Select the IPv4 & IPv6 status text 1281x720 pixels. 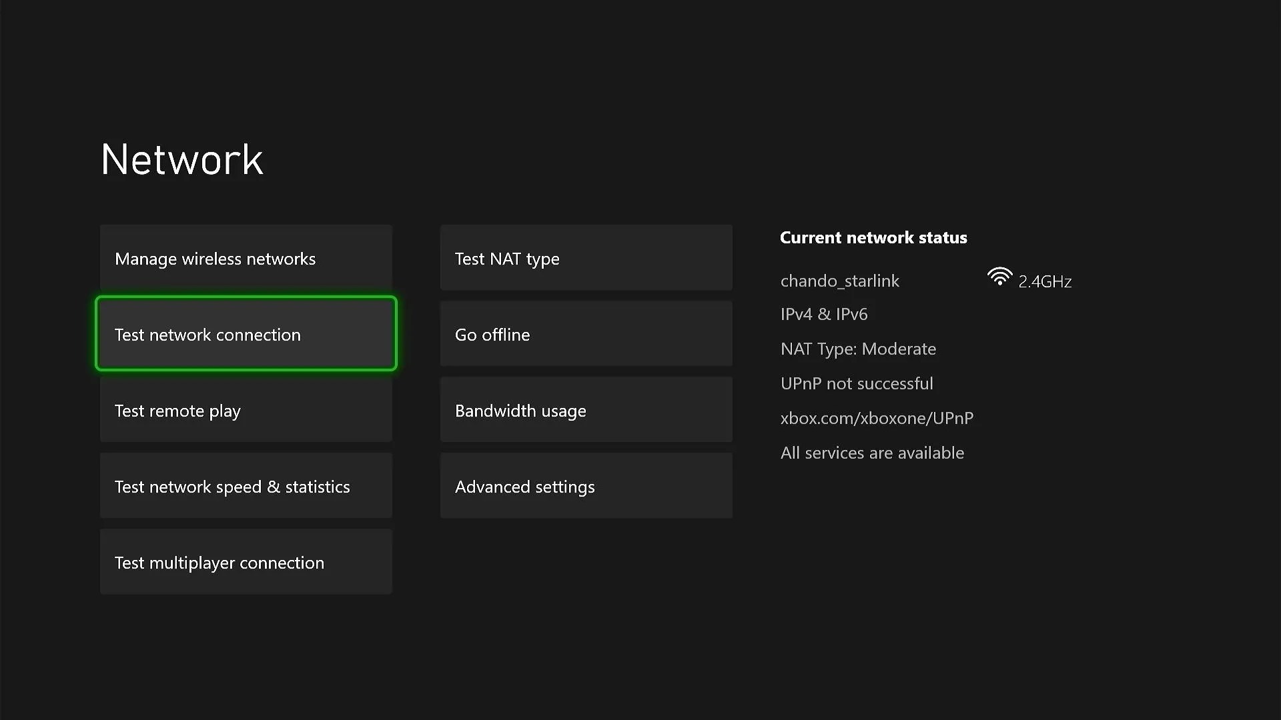point(823,314)
